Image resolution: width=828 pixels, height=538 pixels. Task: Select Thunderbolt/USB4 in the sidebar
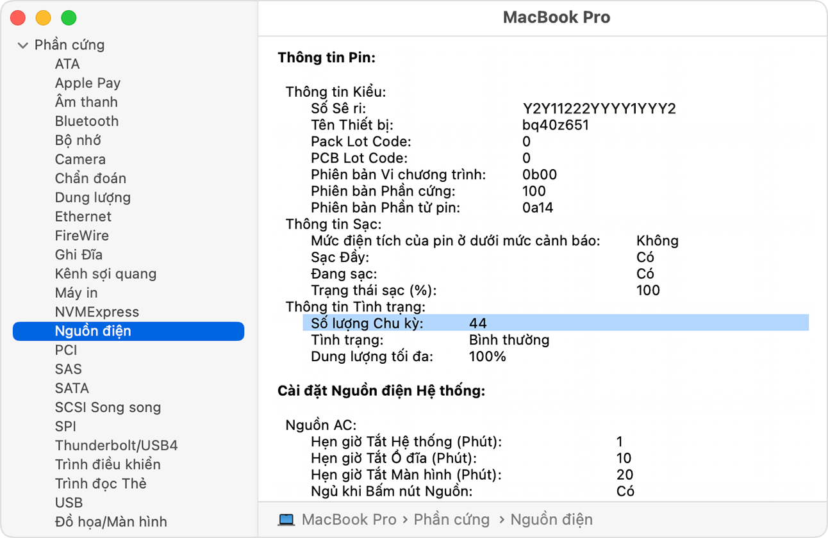tap(117, 445)
